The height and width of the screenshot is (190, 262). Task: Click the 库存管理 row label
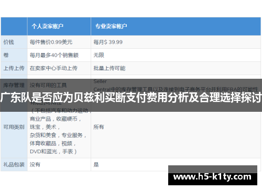tap(14, 85)
